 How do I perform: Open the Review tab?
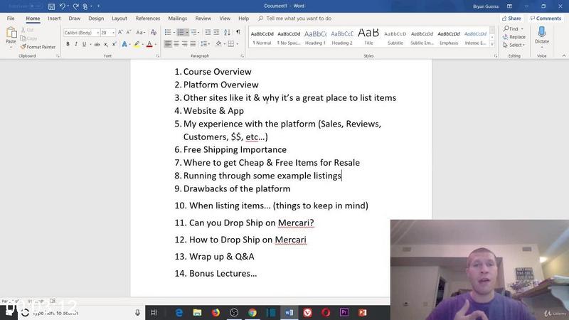[203, 18]
